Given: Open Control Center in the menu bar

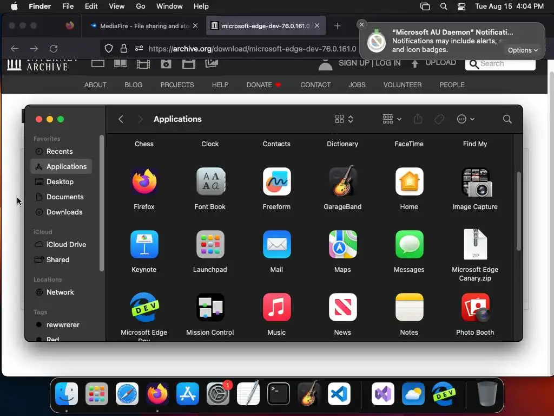Looking at the screenshot, I should [x=461, y=6].
